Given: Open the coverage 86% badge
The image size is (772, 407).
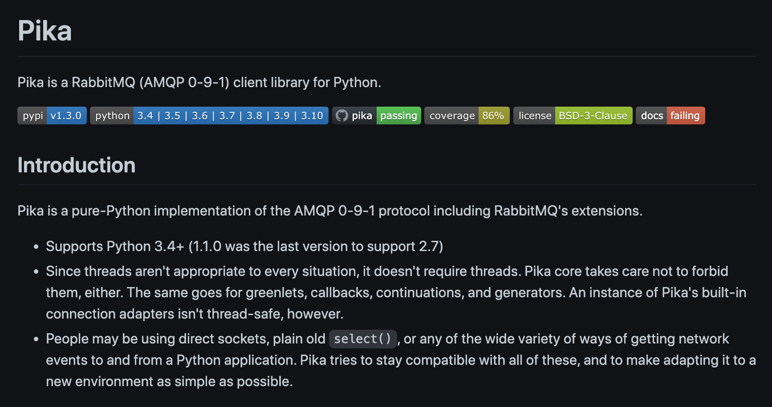Looking at the screenshot, I should point(467,116).
